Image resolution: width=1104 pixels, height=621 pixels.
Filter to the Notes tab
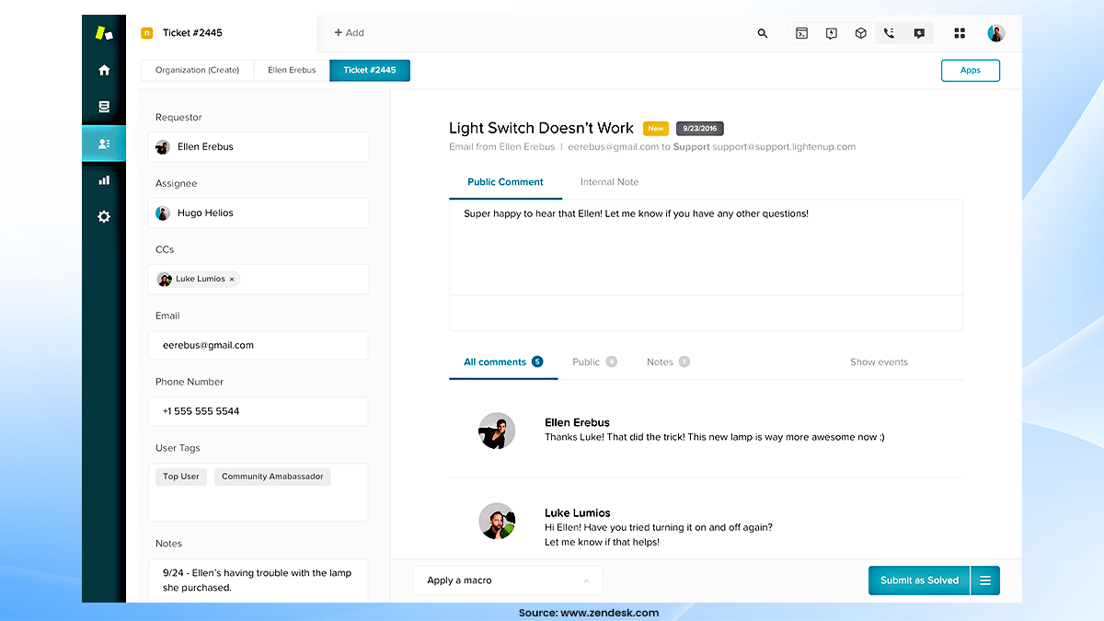tap(668, 362)
